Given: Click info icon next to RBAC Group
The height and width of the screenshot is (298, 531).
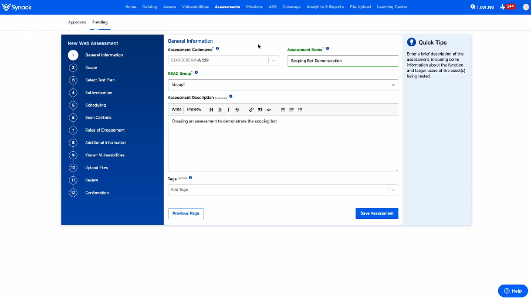Looking at the screenshot, I should 196,72.
